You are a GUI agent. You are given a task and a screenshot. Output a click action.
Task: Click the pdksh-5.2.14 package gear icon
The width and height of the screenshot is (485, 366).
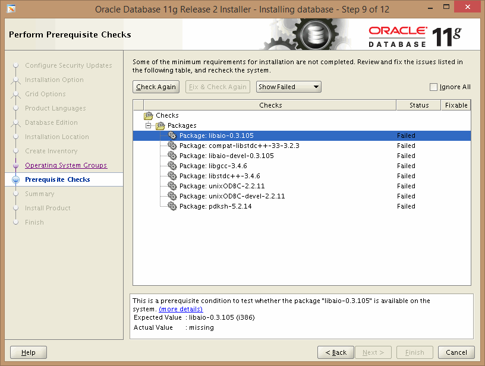[x=172, y=206]
